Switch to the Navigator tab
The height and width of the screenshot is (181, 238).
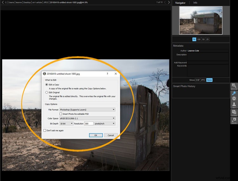point(180,3)
